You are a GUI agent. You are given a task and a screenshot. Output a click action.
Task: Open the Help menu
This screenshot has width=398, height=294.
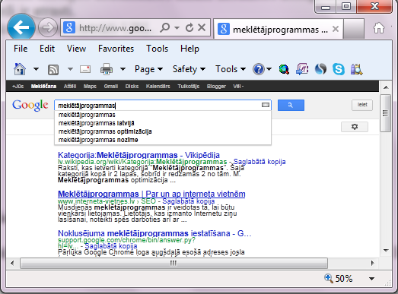(189, 49)
